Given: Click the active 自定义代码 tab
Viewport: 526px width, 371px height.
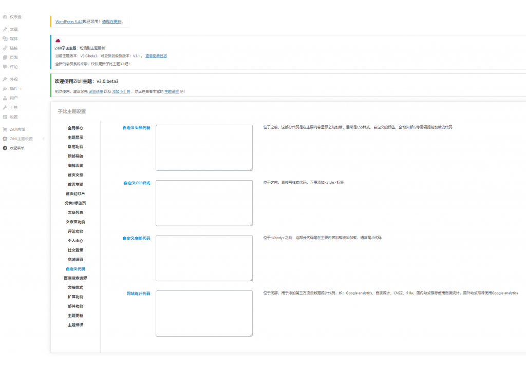Looking at the screenshot, I should coord(76,269).
